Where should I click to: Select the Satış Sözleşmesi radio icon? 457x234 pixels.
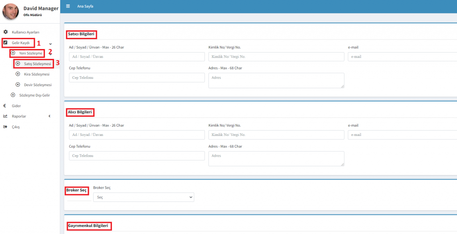[18, 64]
